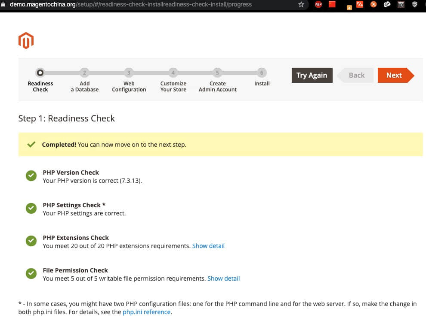Click 'Create Admin Account' step label
Image resolution: width=426 pixels, height=333 pixels.
217,86
